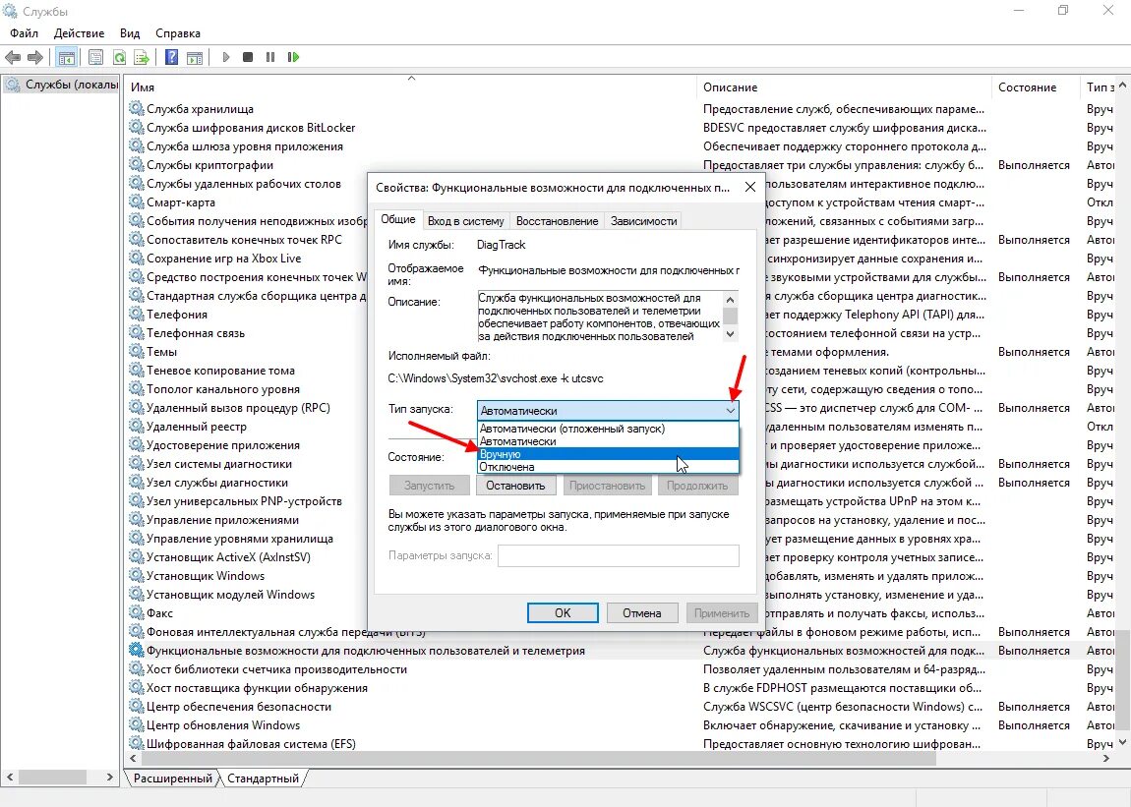Switch to the Зависимости tab

[643, 221]
